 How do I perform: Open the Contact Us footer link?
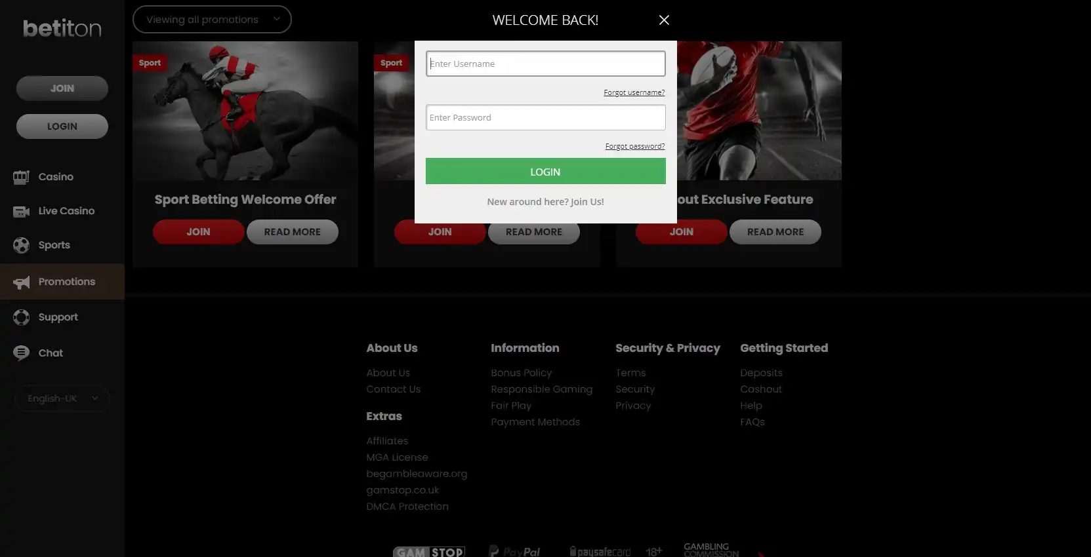coord(393,389)
